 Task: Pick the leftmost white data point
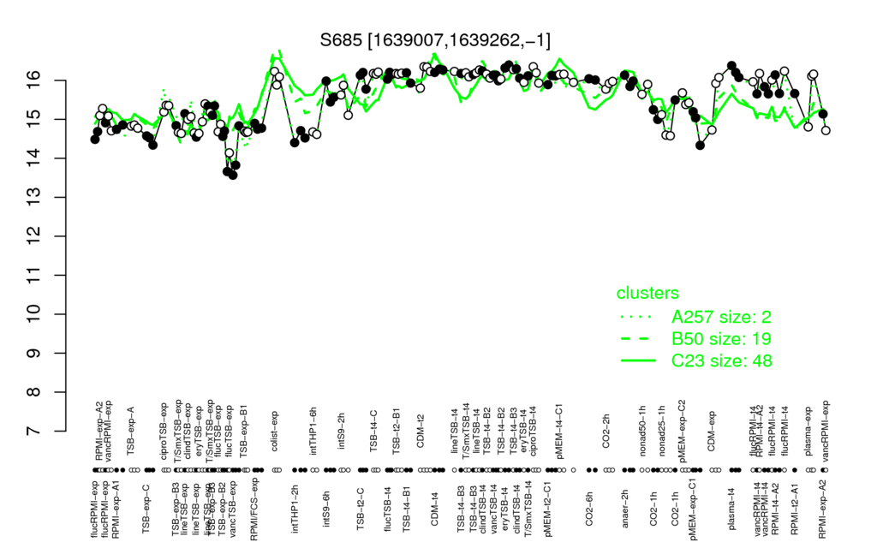[x=99, y=116]
